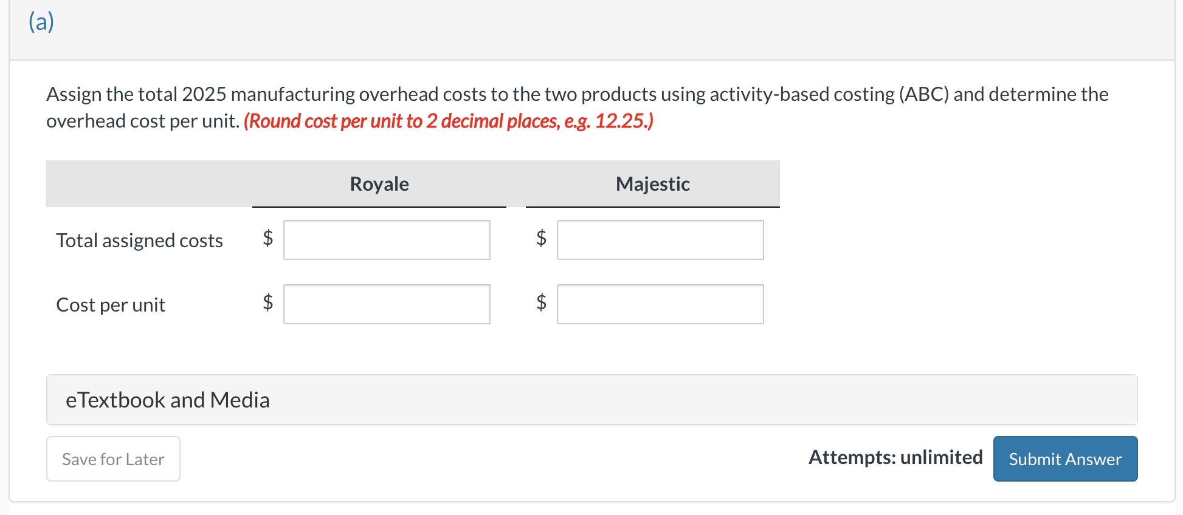Click the dollar sign next to Royale cost per unit
This screenshot has width=1183, height=515.
267,303
